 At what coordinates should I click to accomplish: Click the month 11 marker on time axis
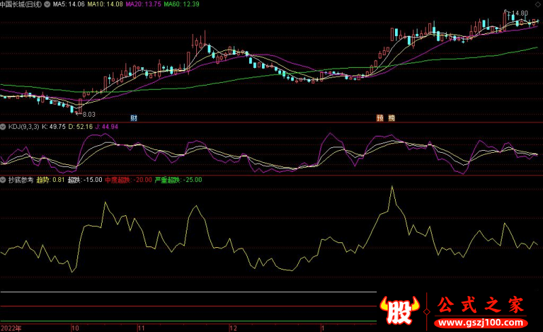(141, 328)
